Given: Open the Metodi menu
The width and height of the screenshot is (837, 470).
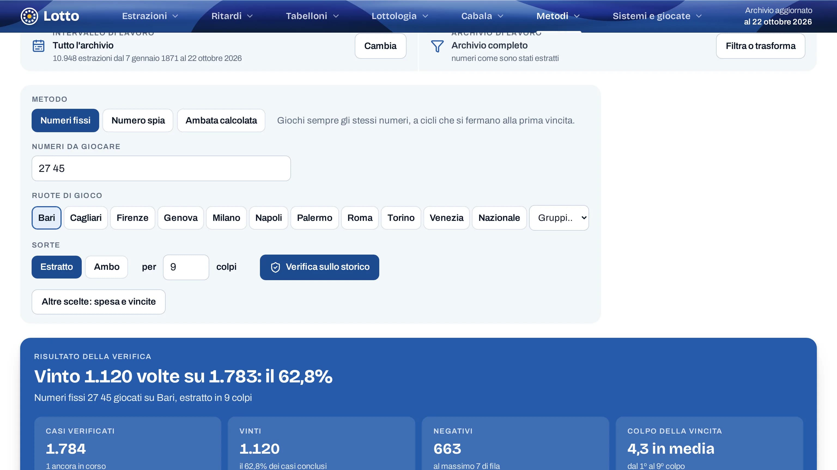Looking at the screenshot, I should tap(558, 16).
